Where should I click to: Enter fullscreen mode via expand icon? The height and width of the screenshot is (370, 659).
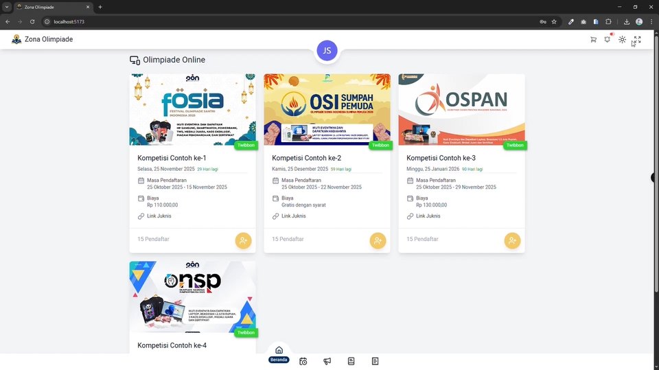click(637, 40)
